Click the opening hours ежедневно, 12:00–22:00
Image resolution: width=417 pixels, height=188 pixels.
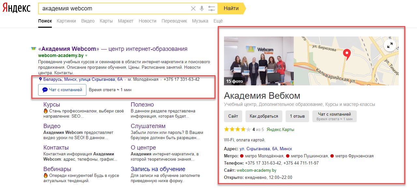269,178
